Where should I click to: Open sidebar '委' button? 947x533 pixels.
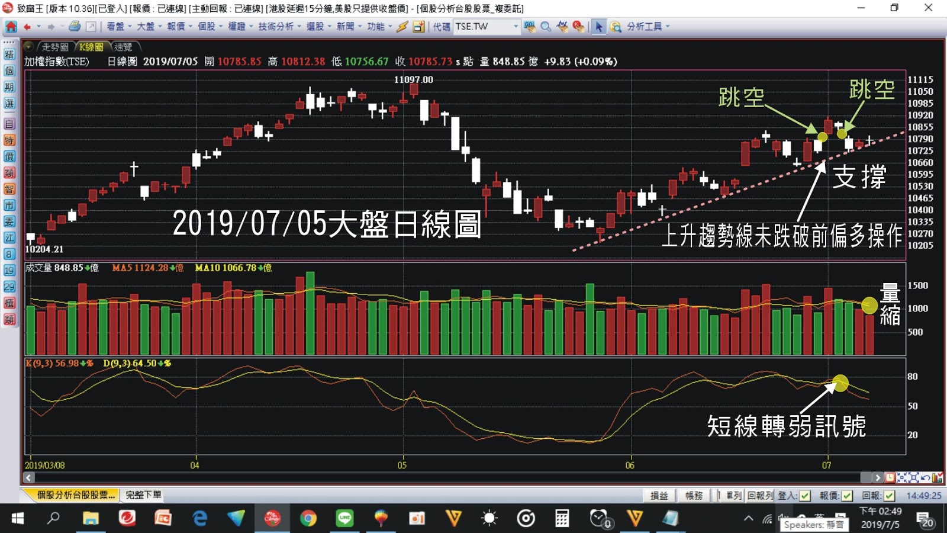tap(9, 221)
